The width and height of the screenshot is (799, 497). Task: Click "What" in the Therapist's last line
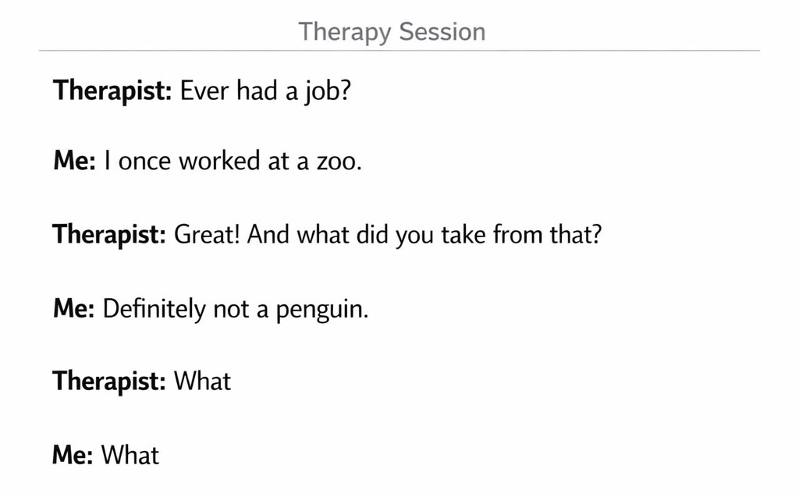202,382
